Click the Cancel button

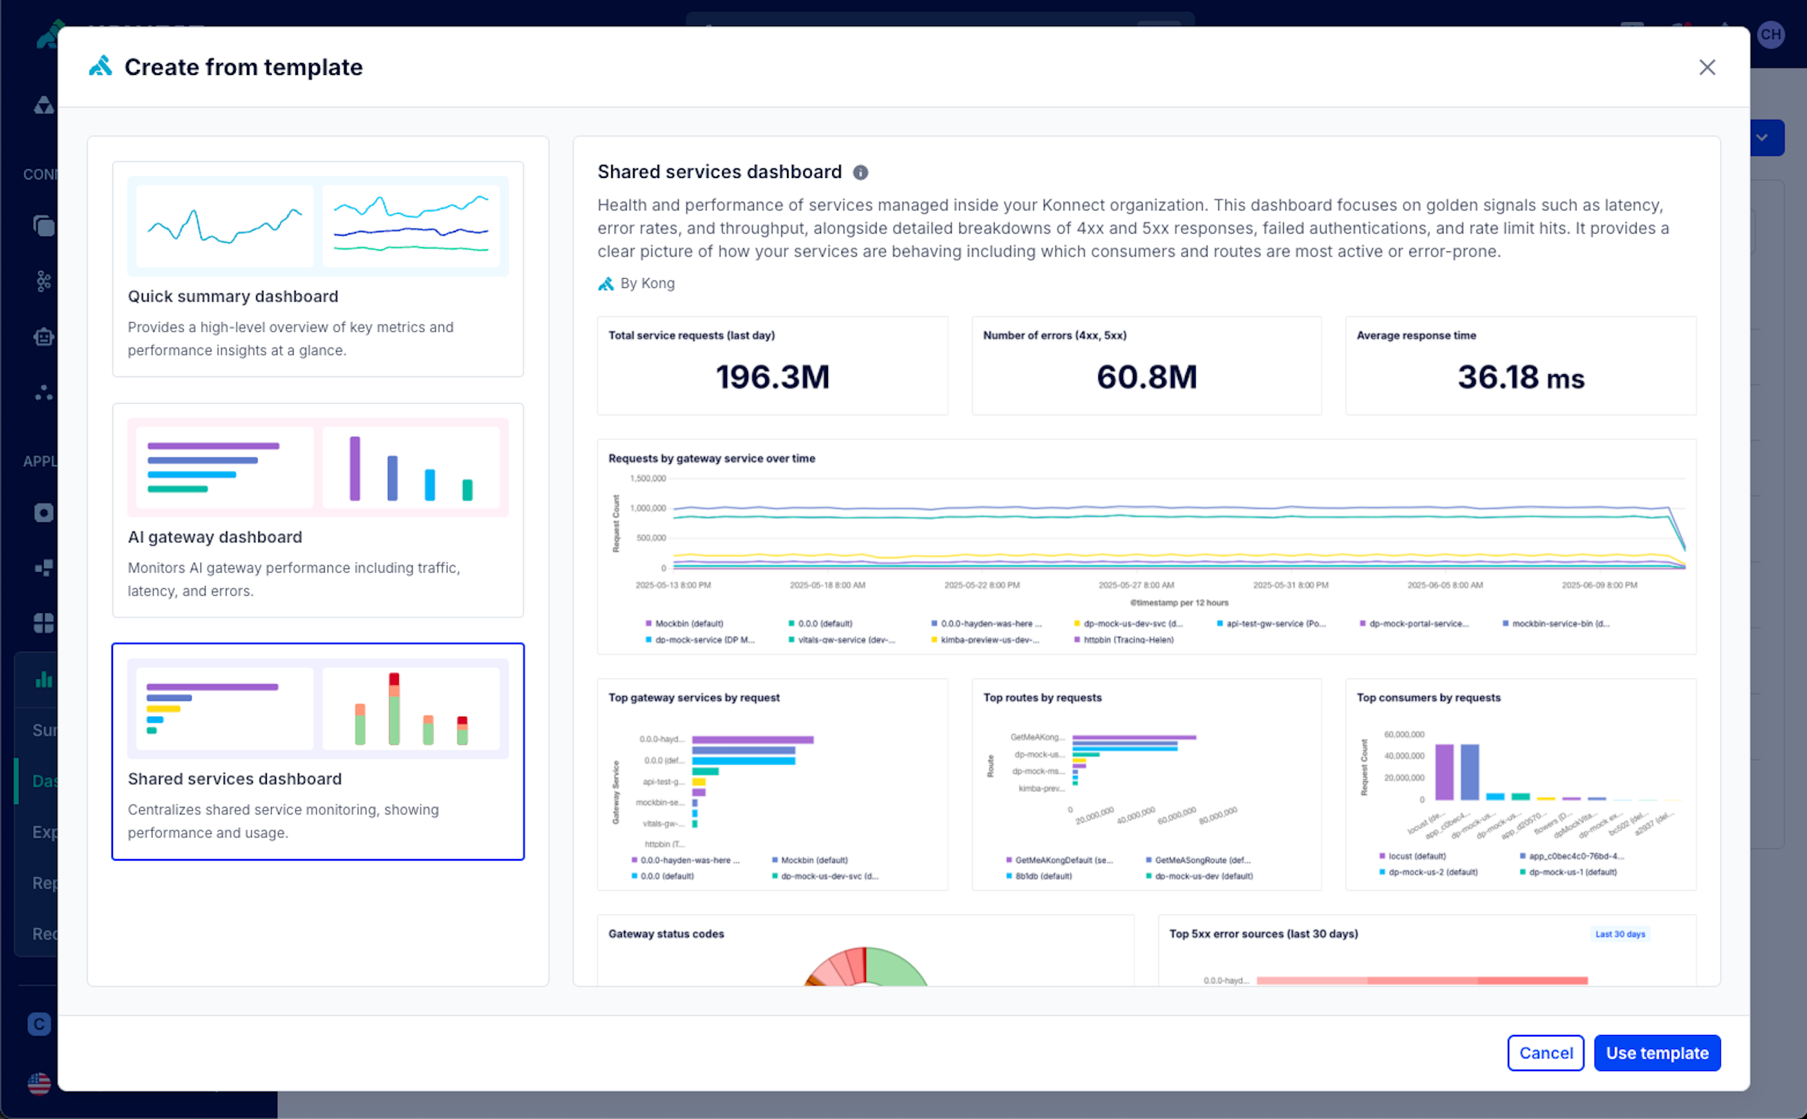coord(1545,1053)
